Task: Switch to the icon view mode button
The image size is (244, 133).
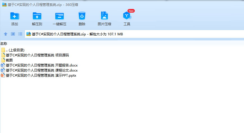Action: (13, 34)
